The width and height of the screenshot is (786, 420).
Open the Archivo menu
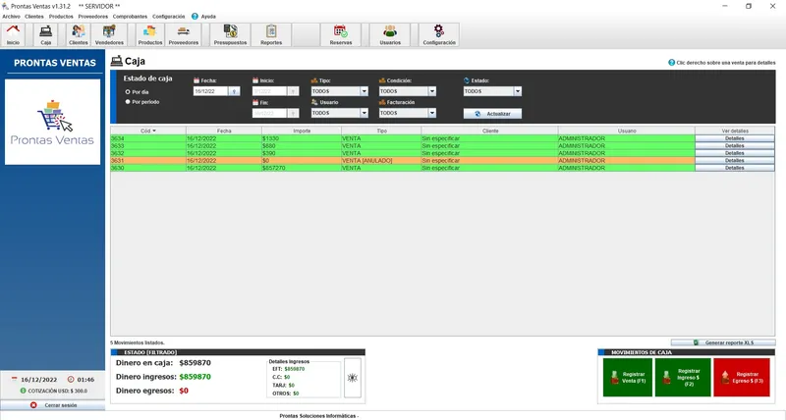coord(11,17)
